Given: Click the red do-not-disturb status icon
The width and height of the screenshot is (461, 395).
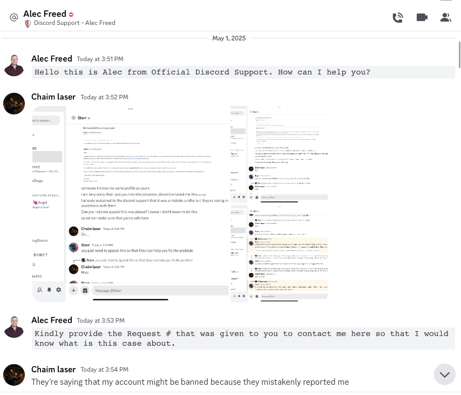Looking at the screenshot, I should tap(71, 15).
